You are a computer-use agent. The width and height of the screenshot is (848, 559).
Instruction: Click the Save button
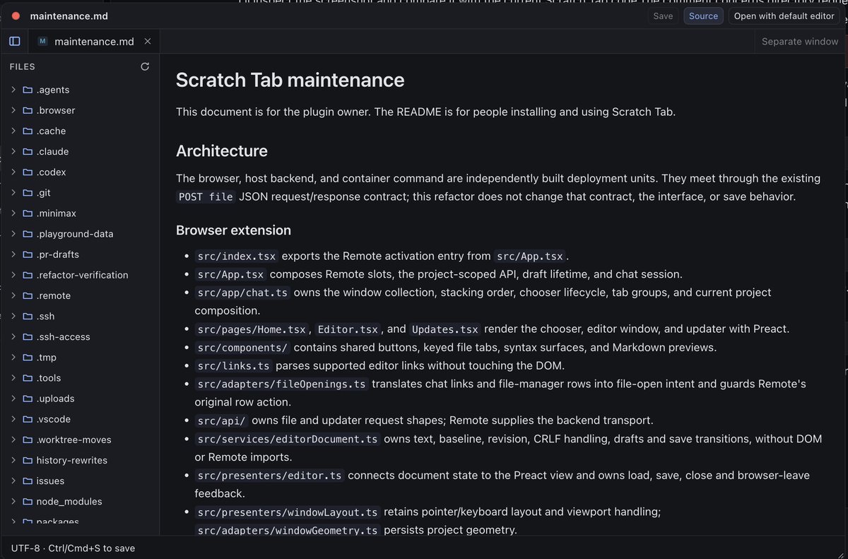(663, 16)
